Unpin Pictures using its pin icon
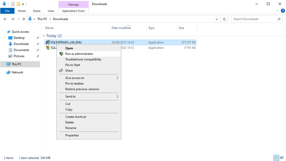Image resolution: width=286 pixels, height=161 pixels. [38, 56]
